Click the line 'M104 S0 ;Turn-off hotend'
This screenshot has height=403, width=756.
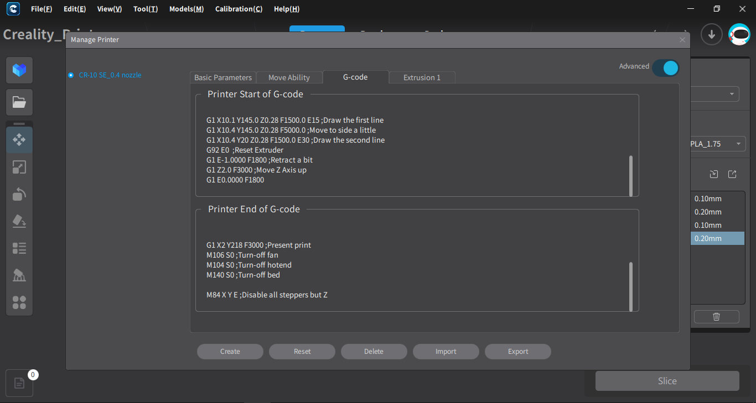(248, 265)
